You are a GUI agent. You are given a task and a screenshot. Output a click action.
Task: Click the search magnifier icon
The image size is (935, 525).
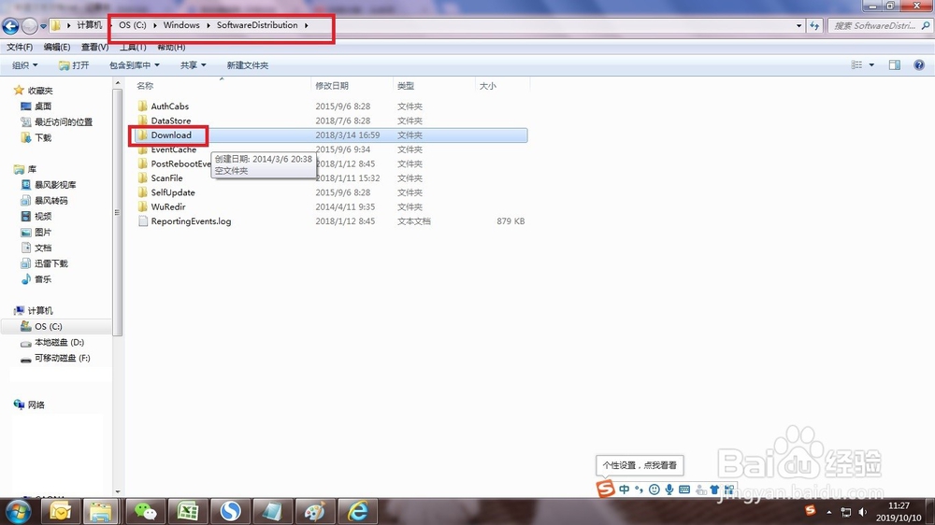[x=926, y=25]
